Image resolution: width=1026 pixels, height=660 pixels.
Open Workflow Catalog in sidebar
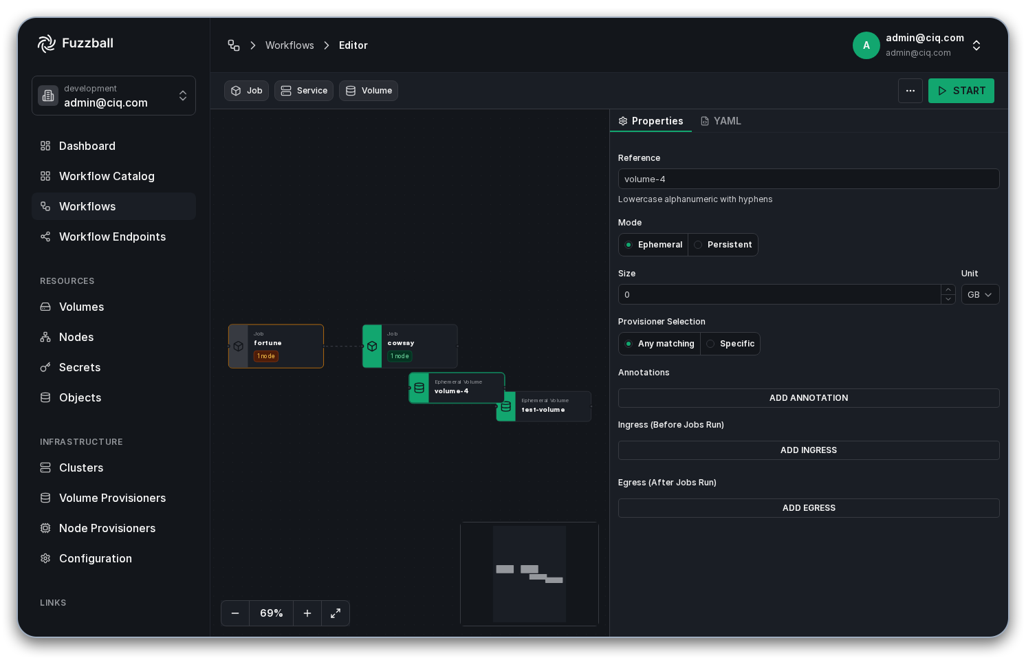[113, 176]
